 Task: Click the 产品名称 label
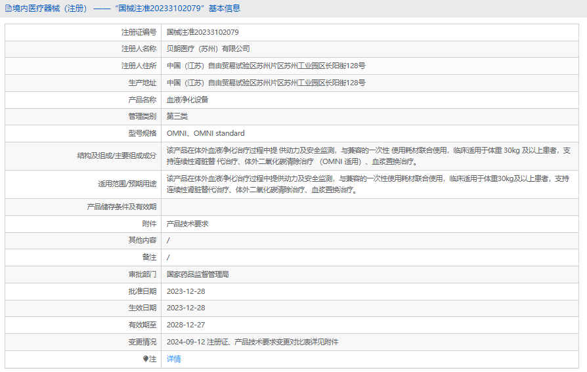[x=142, y=100]
